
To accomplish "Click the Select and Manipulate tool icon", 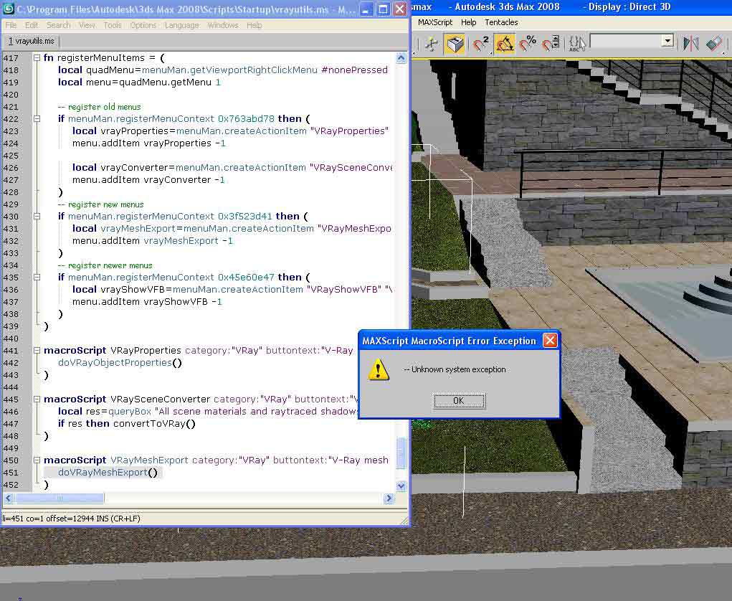I will point(432,44).
